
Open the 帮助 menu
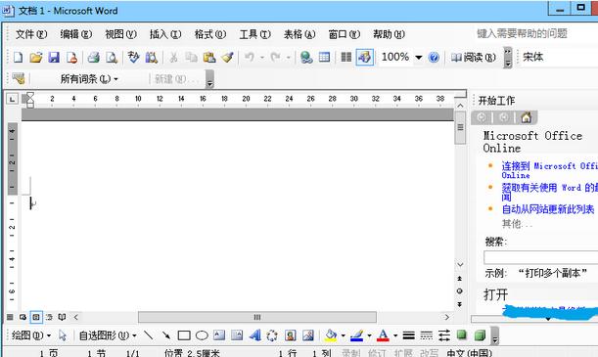[x=389, y=34]
